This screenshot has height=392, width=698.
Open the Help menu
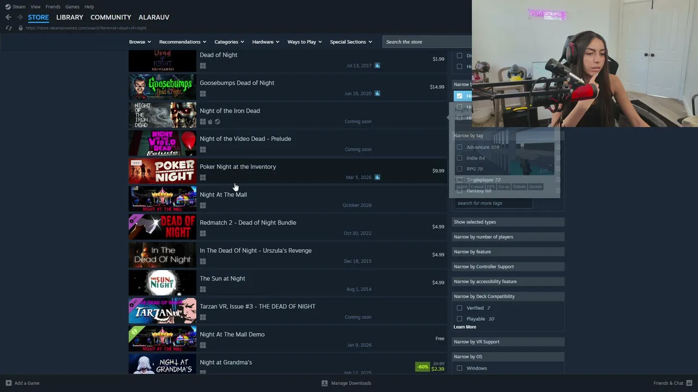point(89,7)
